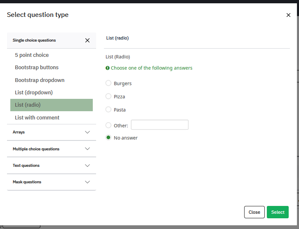Choose the 5 point choice type
This screenshot has width=299, height=229.
coord(32,55)
